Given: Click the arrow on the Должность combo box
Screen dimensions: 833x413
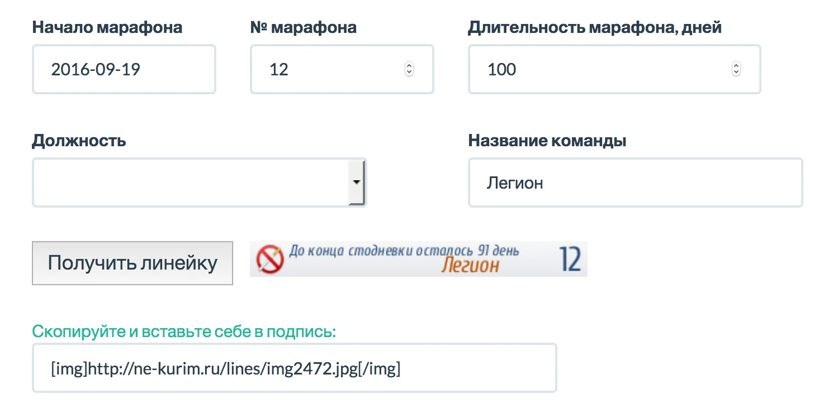Looking at the screenshot, I should coord(356,183).
